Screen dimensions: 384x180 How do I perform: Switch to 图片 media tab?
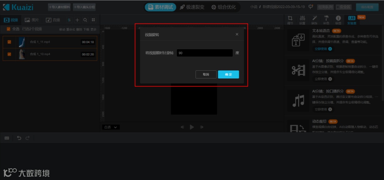pyautogui.click(x=32, y=20)
